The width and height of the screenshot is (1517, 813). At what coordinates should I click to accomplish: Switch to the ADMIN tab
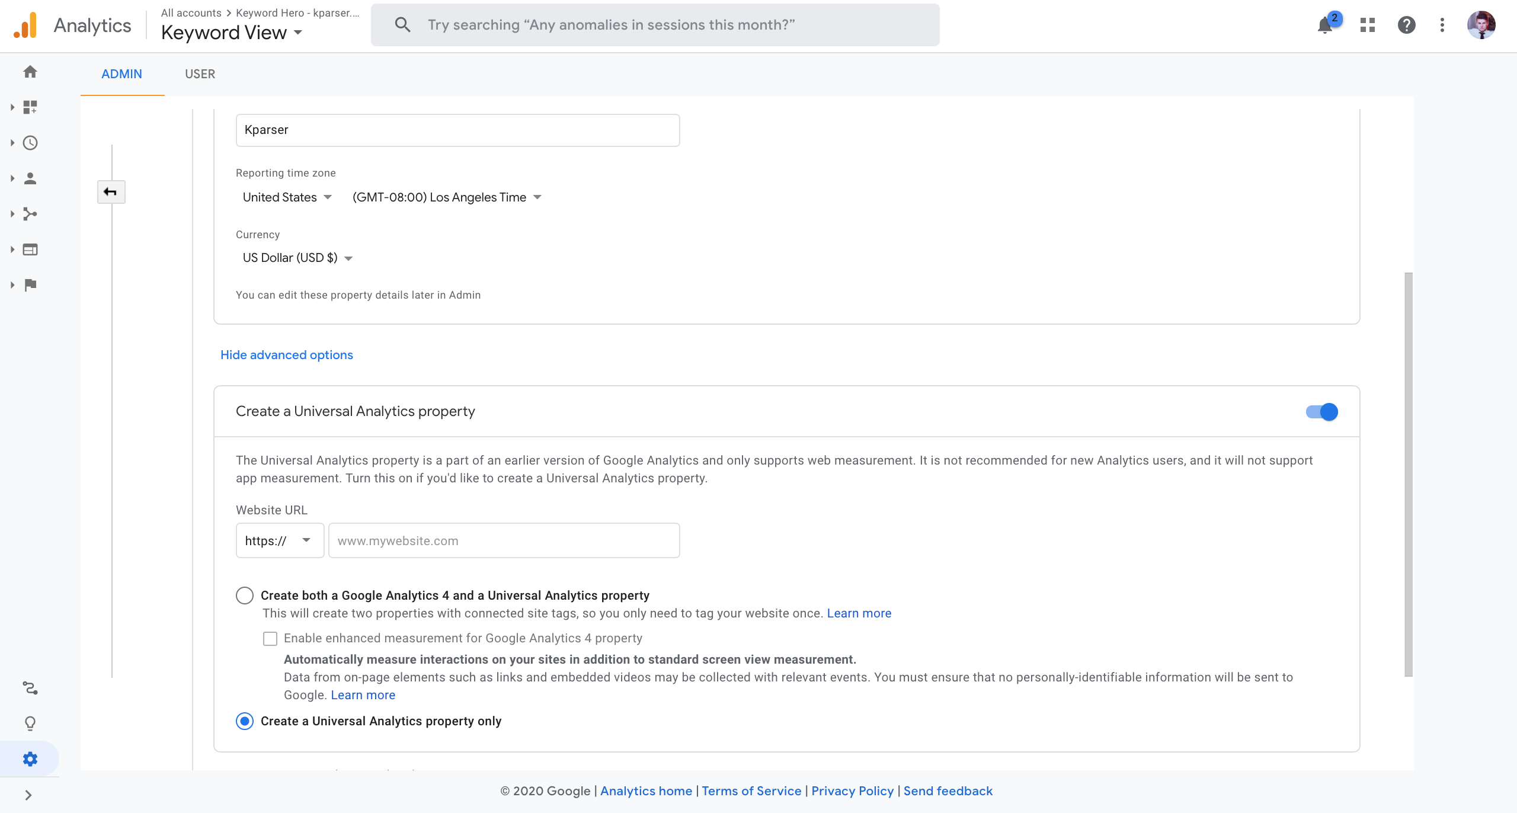click(x=121, y=73)
